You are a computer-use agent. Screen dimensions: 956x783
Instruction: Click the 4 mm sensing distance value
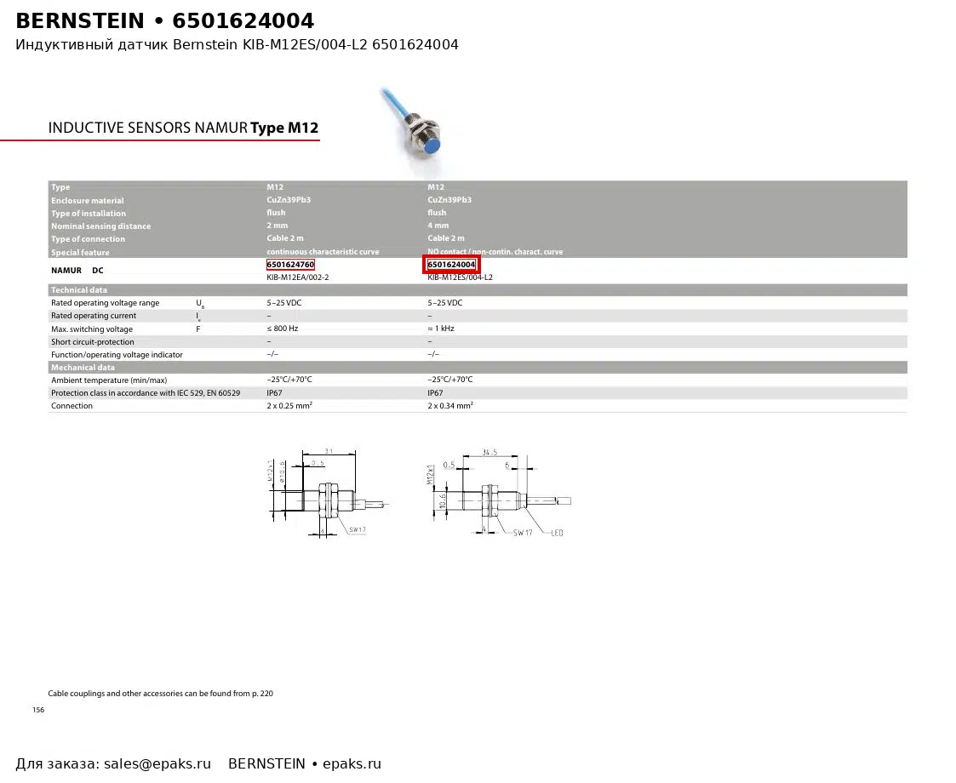coord(438,226)
